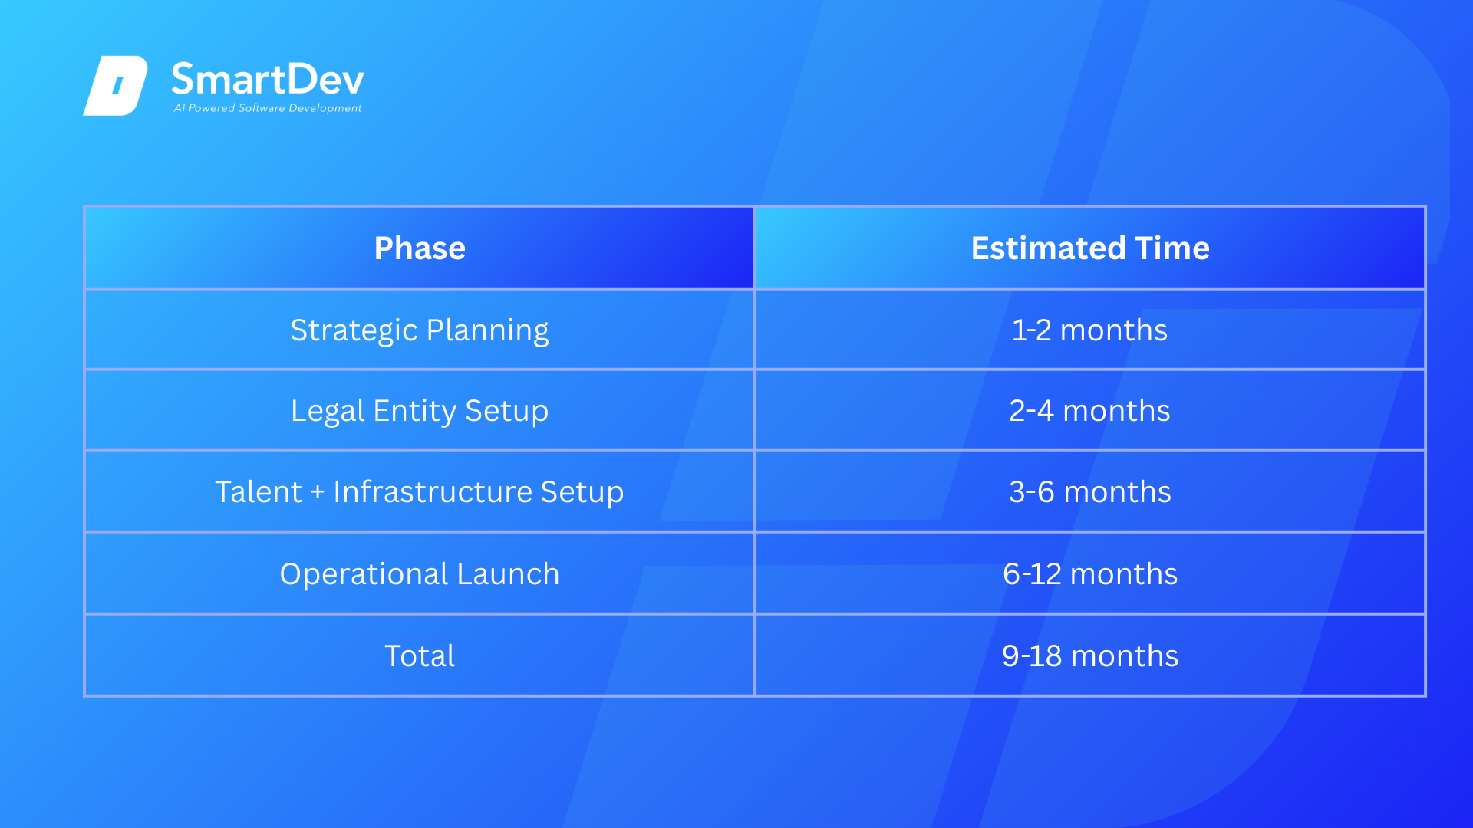1473x828 pixels.
Task: Click the 1-2 months cell
Action: click(1089, 330)
